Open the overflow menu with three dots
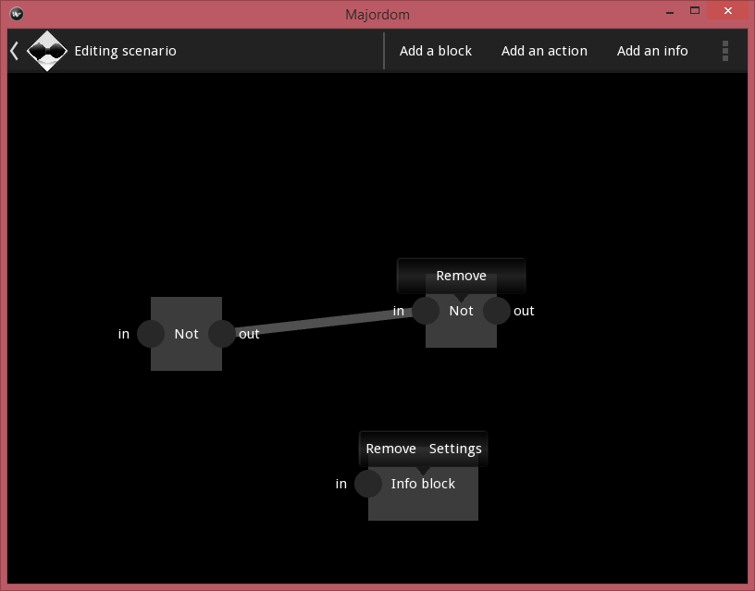 (x=725, y=51)
